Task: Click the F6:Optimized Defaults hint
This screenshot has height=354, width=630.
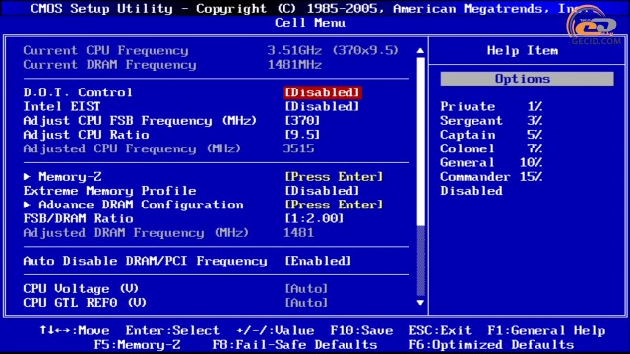Action: (491, 345)
